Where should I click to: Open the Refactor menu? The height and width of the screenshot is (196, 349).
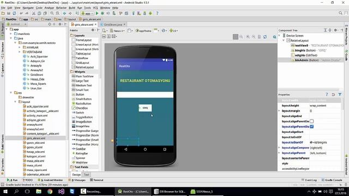61,8
